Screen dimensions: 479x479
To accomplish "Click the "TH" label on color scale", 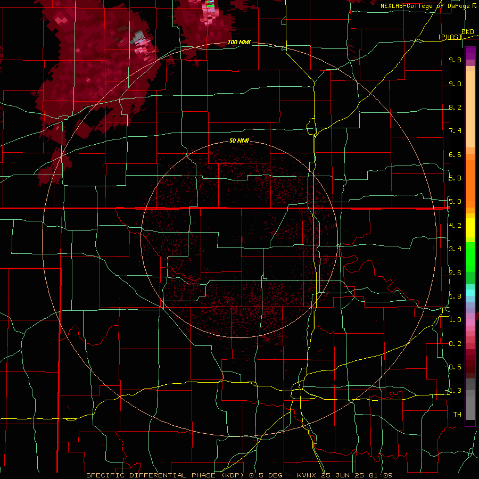I will point(457,414).
